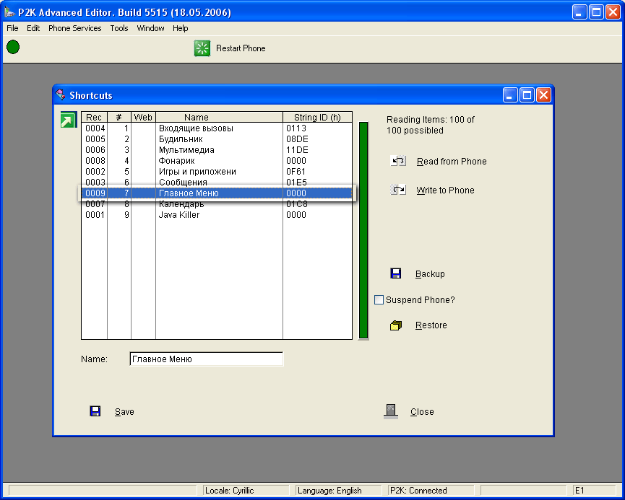The height and width of the screenshot is (500, 625).
Task: Click the Close label in the Shortcuts window
Action: point(422,412)
